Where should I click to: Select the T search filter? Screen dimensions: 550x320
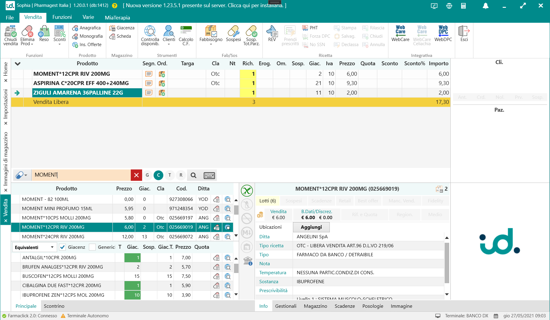click(x=170, y=175)
